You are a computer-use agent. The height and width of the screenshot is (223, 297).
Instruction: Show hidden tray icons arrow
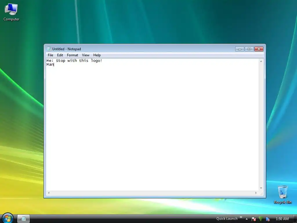point(247,219)
